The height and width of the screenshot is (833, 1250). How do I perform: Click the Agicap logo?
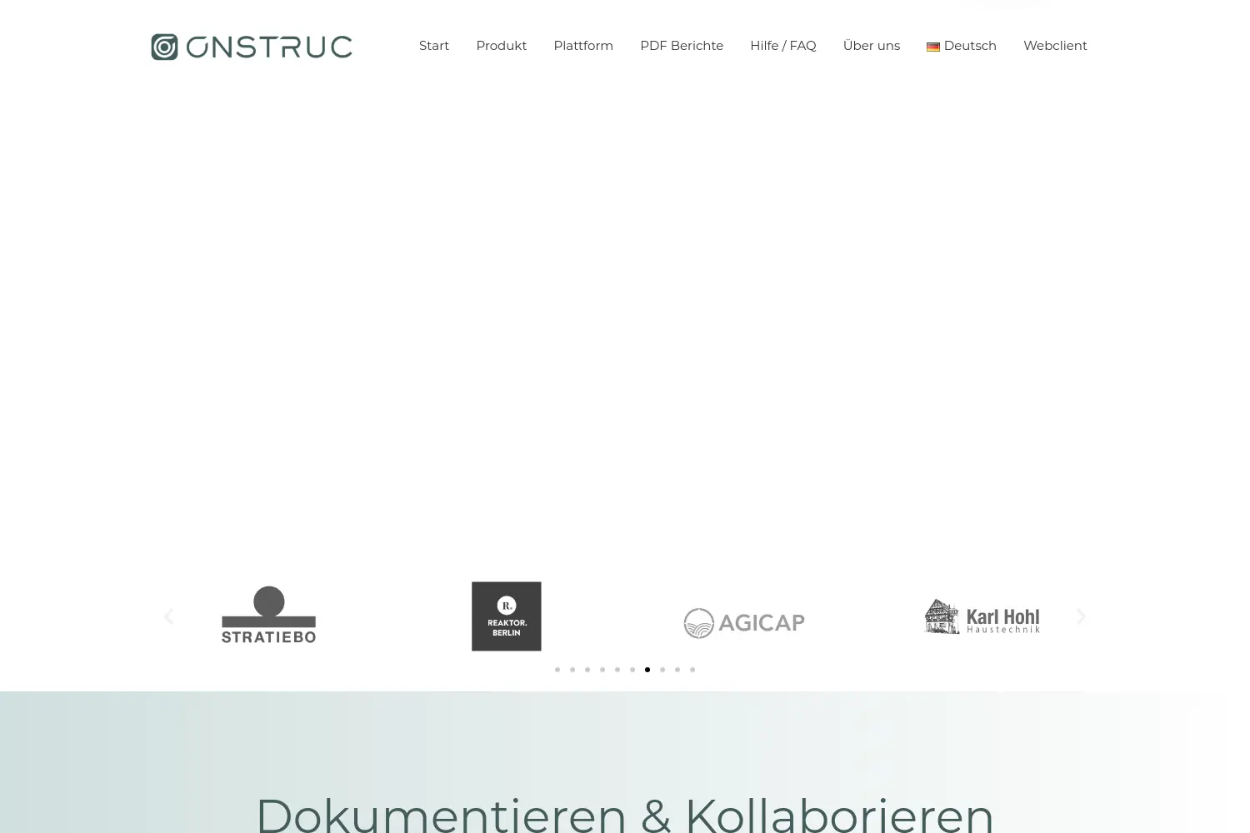744,623
